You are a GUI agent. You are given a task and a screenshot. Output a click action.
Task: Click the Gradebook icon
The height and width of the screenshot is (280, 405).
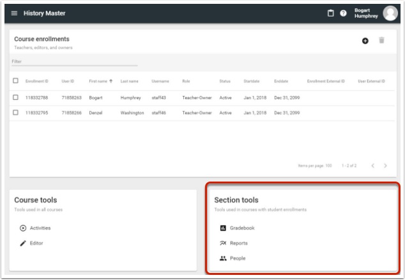tap(223, 228)
